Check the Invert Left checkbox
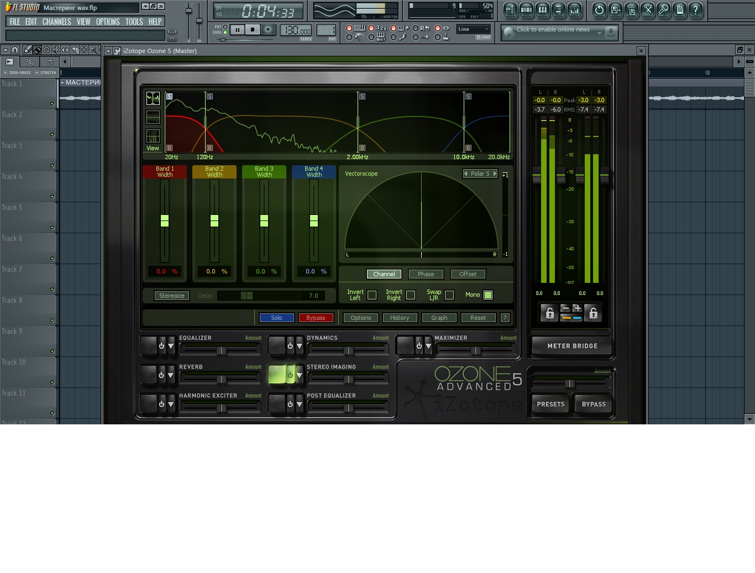Image resolution: width=755 pixels, height=573 pixels. click(x=372, y=295)
